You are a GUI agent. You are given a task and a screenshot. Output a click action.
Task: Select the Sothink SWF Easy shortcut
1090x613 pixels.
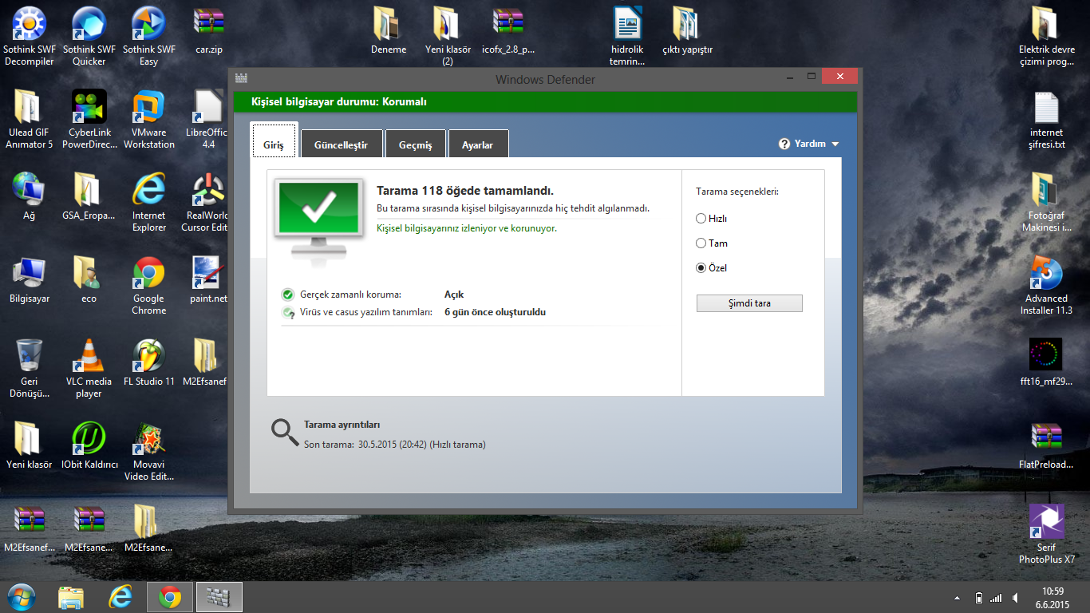[x=148, y=38]
